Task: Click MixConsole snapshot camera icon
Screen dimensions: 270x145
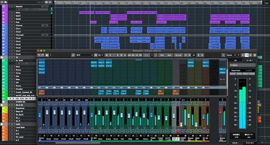Action: pos(47,55)
